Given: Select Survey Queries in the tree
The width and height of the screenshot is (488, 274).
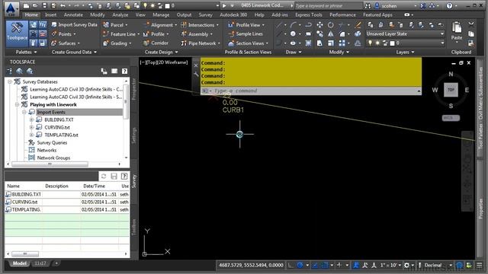Looking at the screenshot, I should tap(52, 142).
